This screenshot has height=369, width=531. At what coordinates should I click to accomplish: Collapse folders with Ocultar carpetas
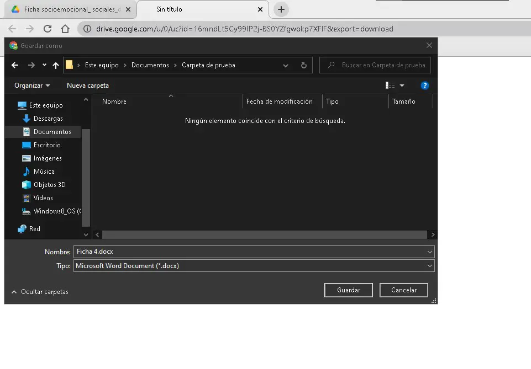[x=40, y=292]
